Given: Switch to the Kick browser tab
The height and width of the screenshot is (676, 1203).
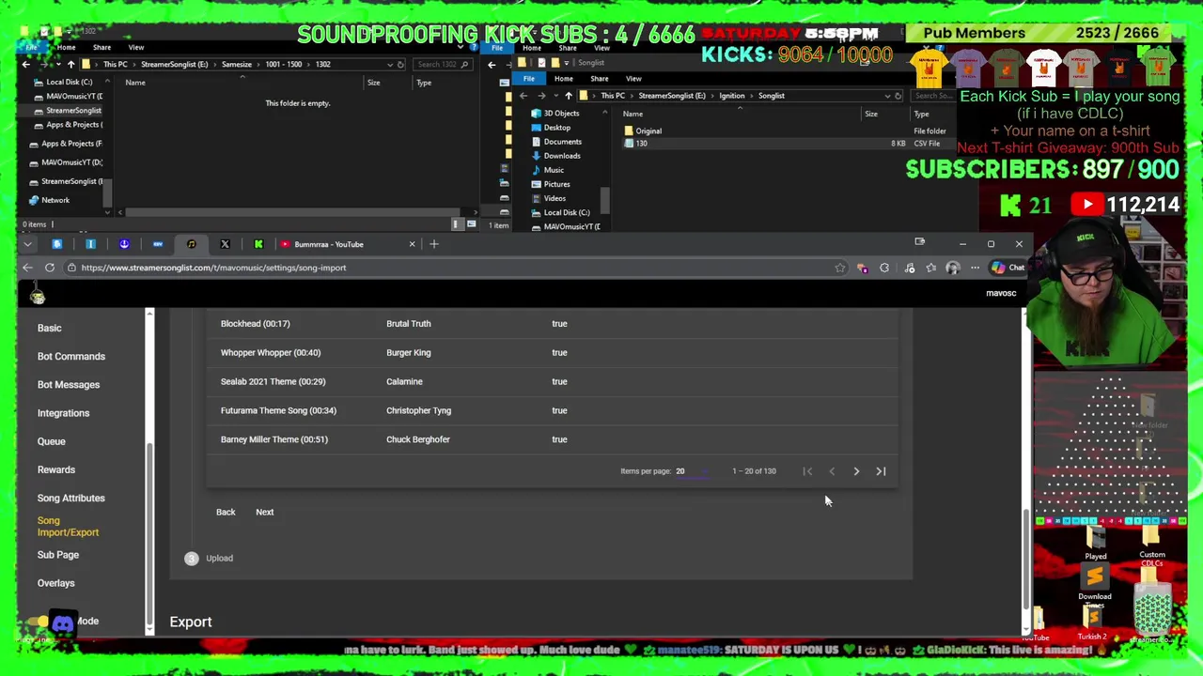Looking at the screenshot, I should (258, 244).
